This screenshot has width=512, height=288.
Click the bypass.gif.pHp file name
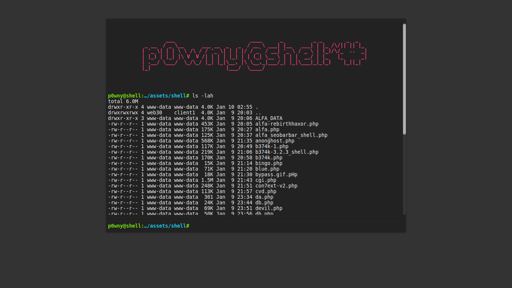coord(276,174)
